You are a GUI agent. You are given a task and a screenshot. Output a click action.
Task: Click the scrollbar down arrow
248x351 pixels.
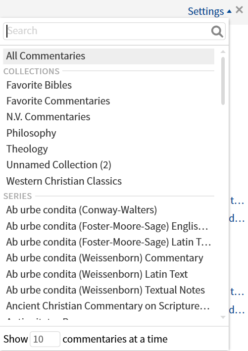223,317
